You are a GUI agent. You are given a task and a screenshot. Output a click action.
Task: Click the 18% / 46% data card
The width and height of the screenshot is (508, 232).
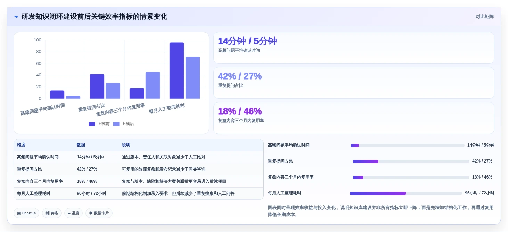[354, 118]
